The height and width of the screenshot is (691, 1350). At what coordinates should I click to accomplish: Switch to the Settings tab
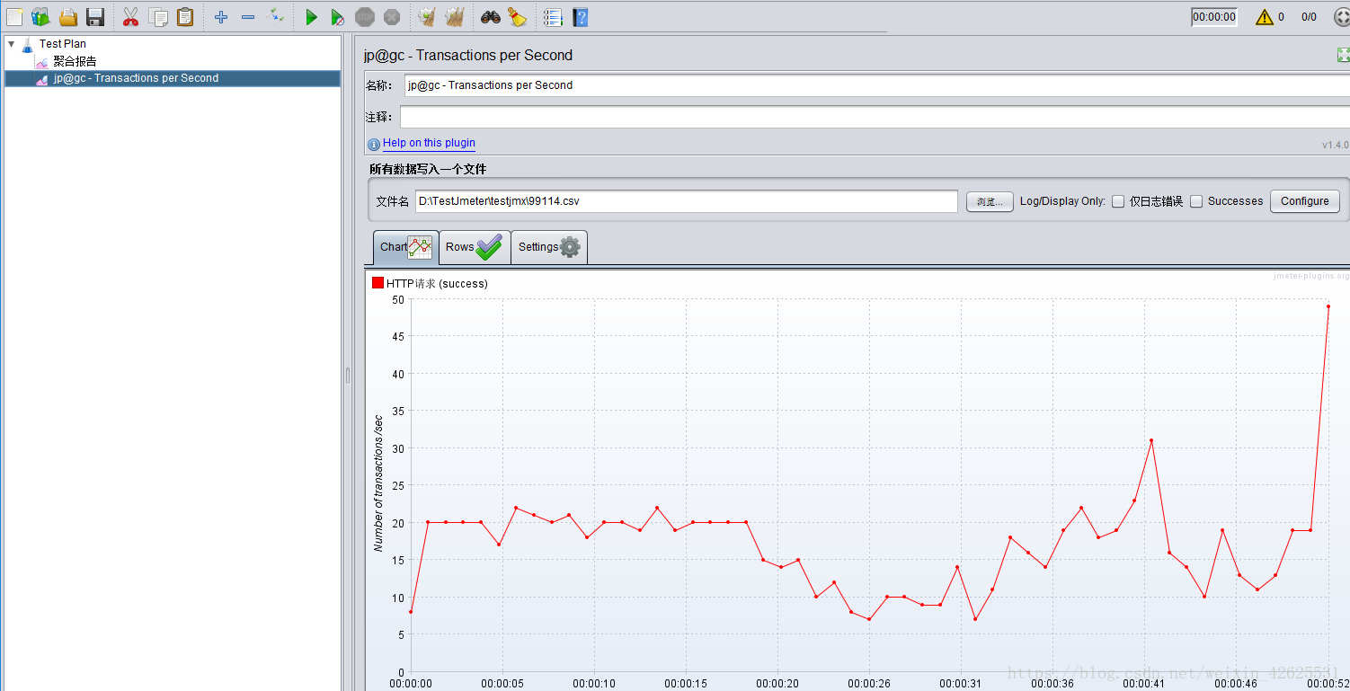tap(549, 247)
